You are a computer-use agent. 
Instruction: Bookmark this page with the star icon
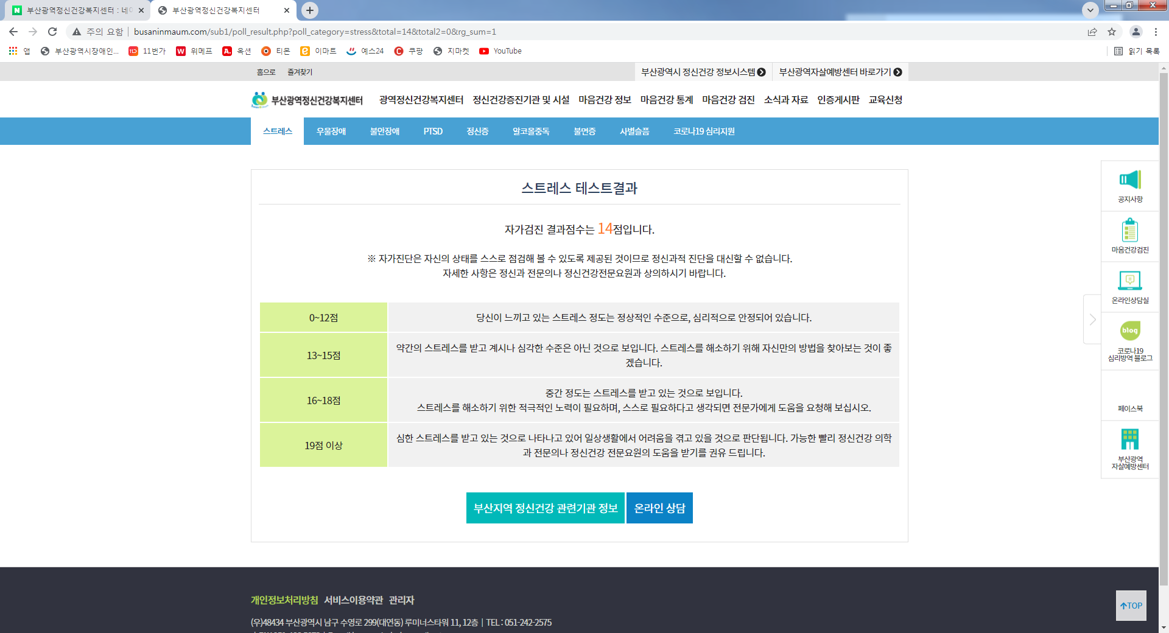pos(1112,32)
